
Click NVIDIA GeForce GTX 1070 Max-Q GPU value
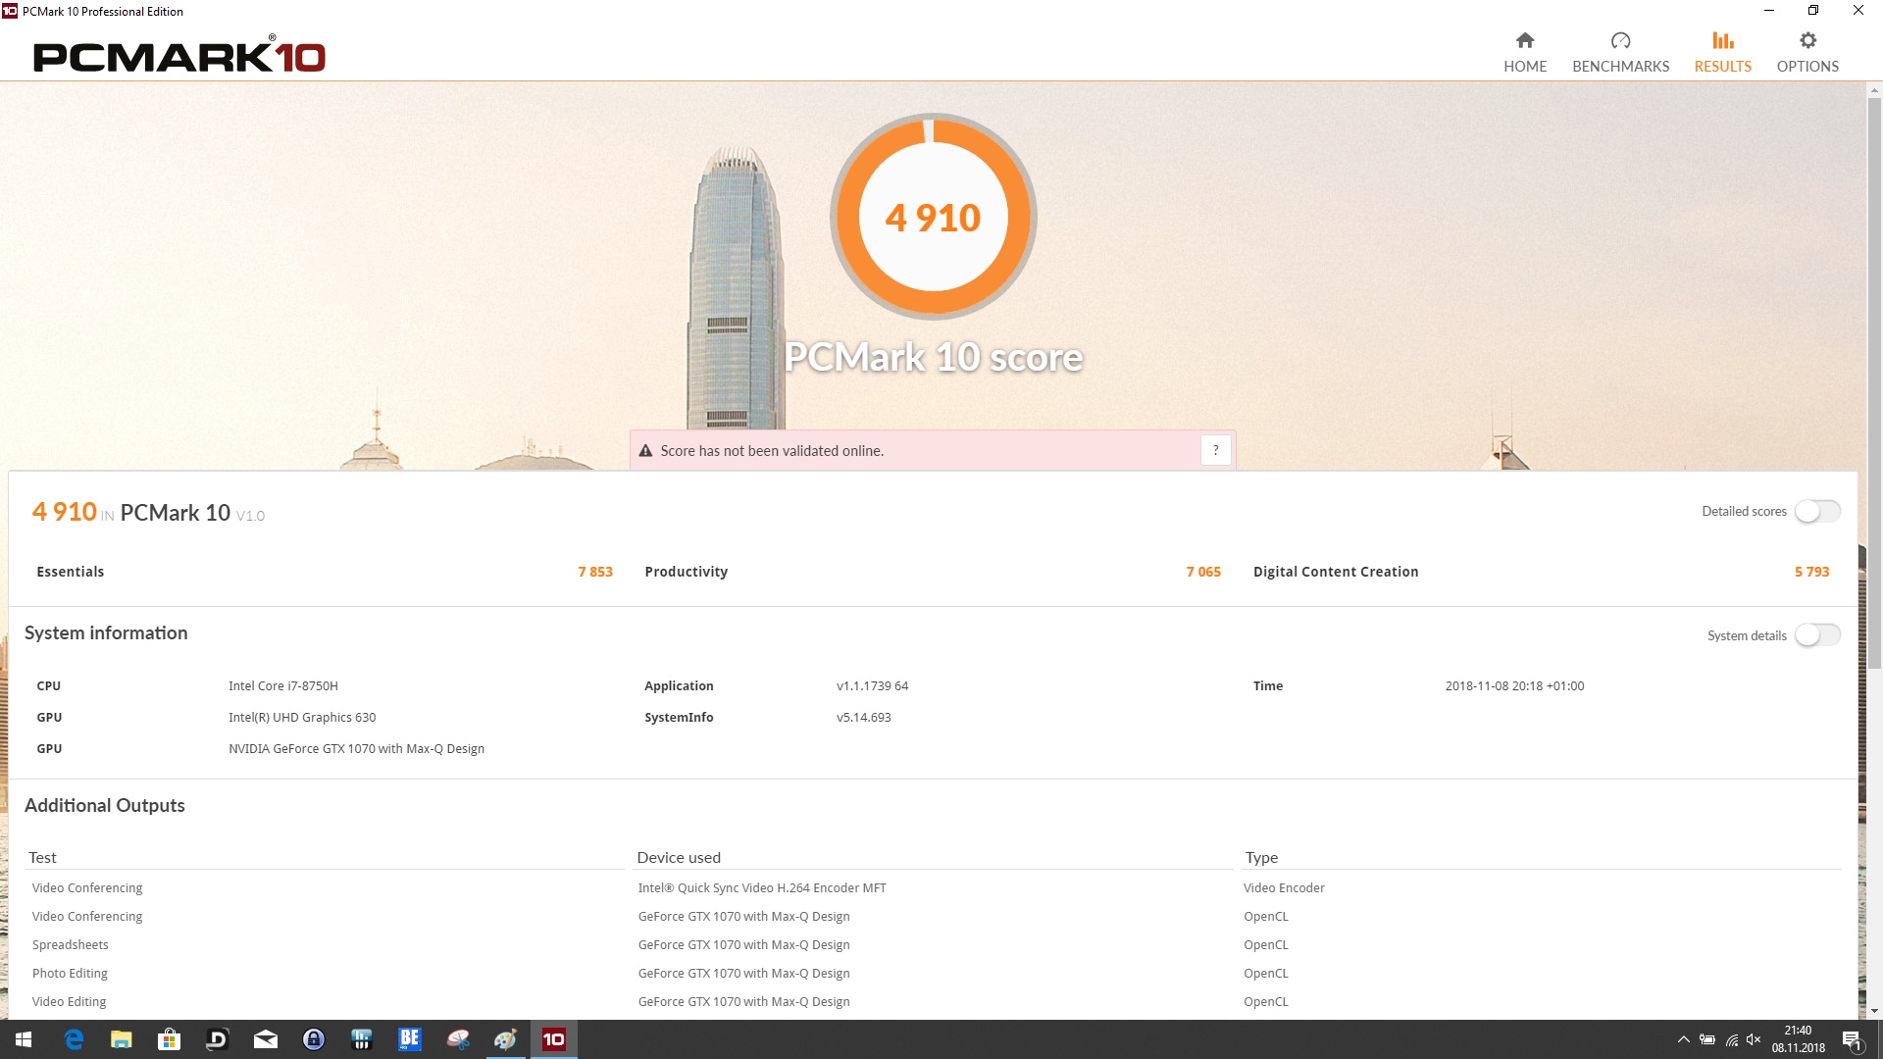[x=356, y=748]
